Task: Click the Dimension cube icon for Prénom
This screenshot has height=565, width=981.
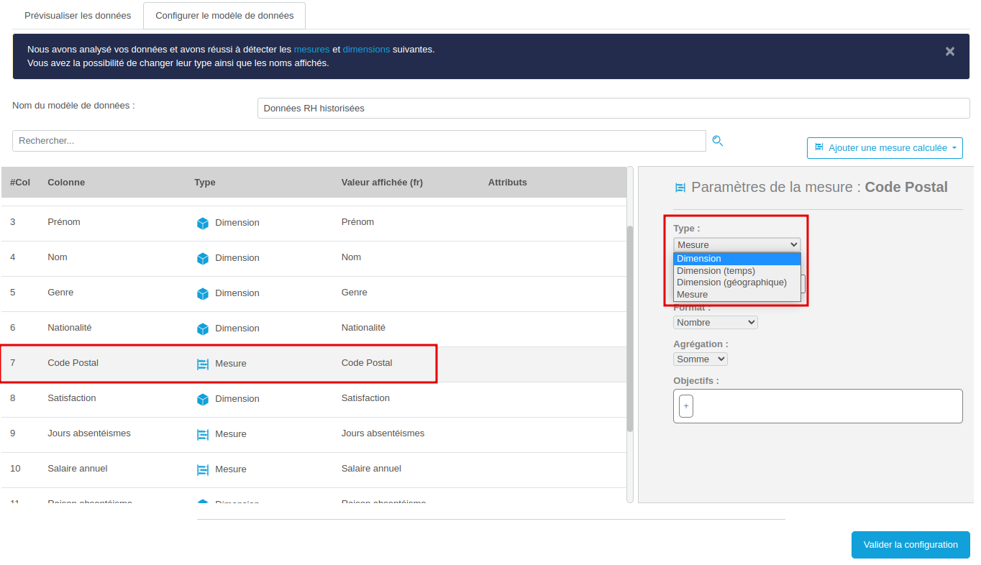Action: [203, 223]
